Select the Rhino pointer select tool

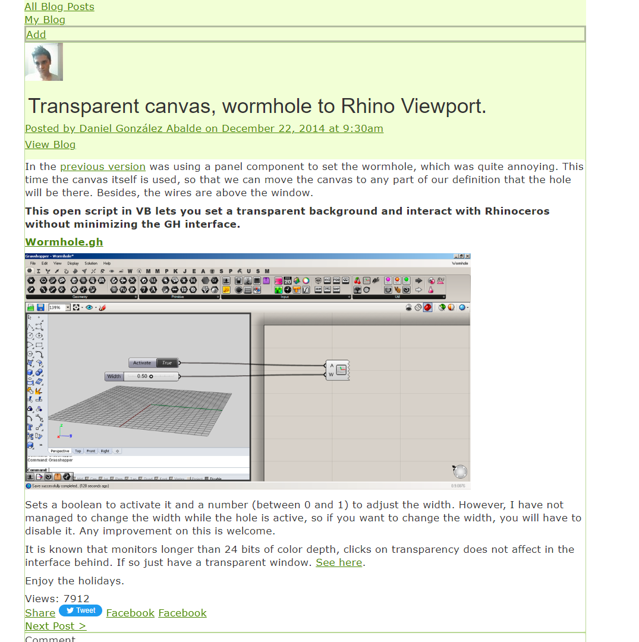pyautogui.click(x=30, y=317)
